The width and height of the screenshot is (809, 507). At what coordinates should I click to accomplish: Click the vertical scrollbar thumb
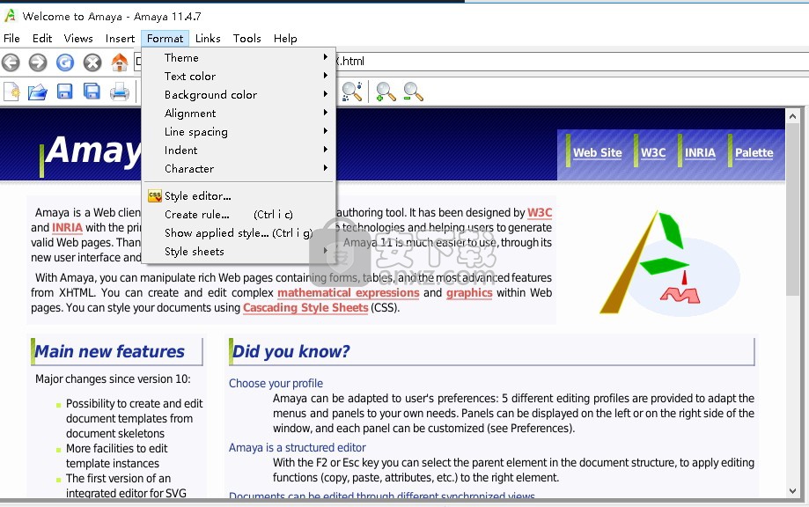[793, 209]
